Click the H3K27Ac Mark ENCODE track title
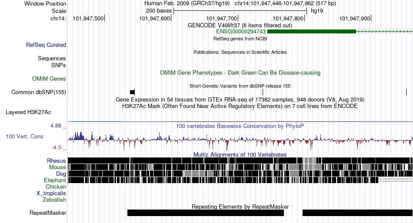 point(240,106)
